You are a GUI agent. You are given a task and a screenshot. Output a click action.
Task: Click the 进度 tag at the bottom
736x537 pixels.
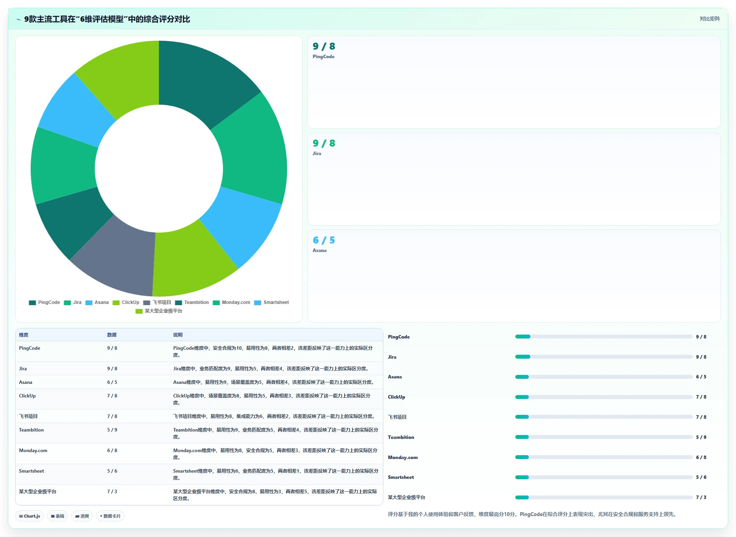82,516
